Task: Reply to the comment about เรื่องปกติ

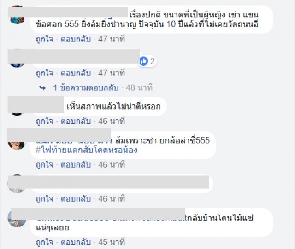Action: pyautogui.click(x=76, y=39)
